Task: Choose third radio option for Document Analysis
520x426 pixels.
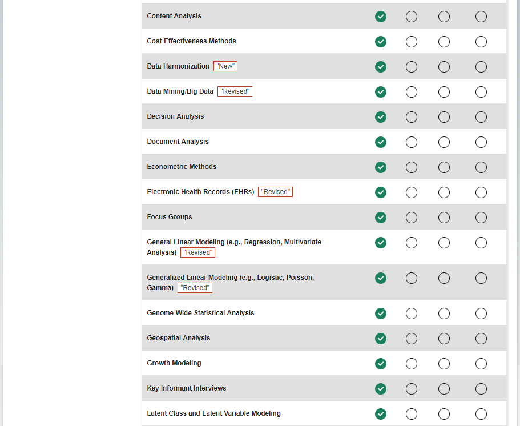Action: [x=444, y=142]
